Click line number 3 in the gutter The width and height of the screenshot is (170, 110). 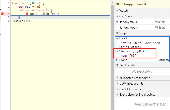coord(9,10)
